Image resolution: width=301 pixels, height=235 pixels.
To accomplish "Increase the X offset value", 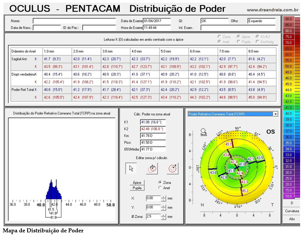I will point(163,197).
